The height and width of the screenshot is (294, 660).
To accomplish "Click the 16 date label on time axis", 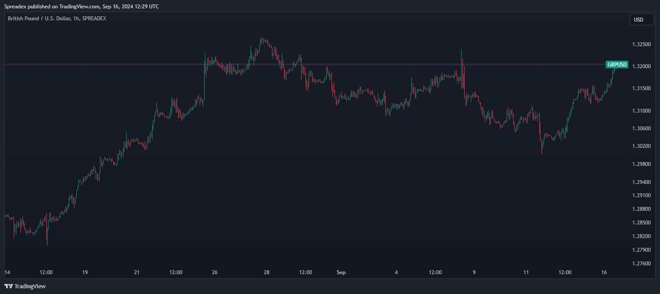I will tap(604, 273).
